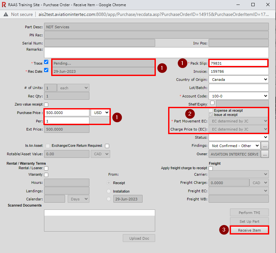The image size is (276, 253).
Task: Click the RAAS app icon in title bar
Action: (x=4, y=5)
